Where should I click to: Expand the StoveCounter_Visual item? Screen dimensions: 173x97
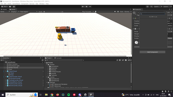click(6, 85)
